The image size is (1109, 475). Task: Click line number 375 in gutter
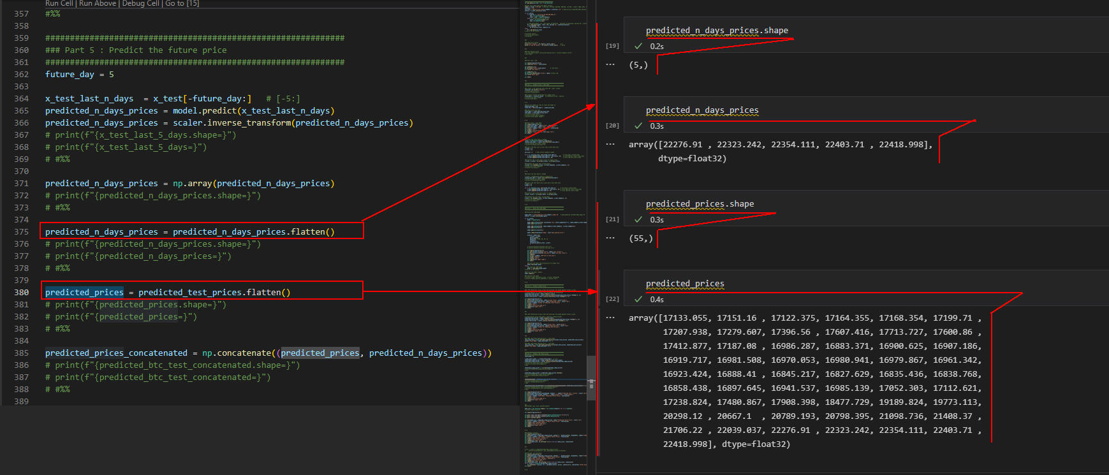click(22, 232)
